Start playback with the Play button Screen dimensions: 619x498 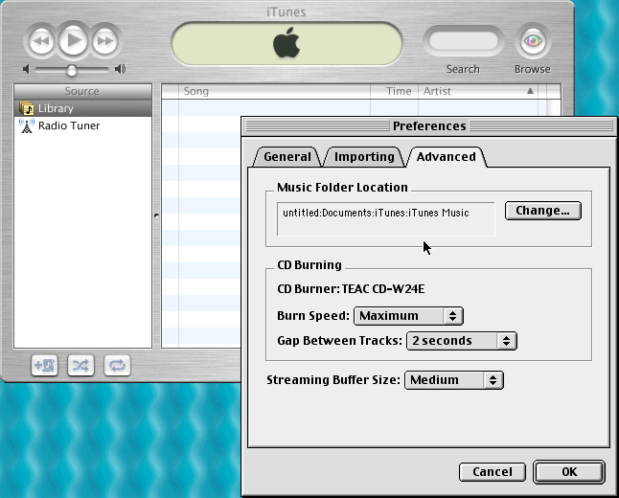(x=73, y=40)
